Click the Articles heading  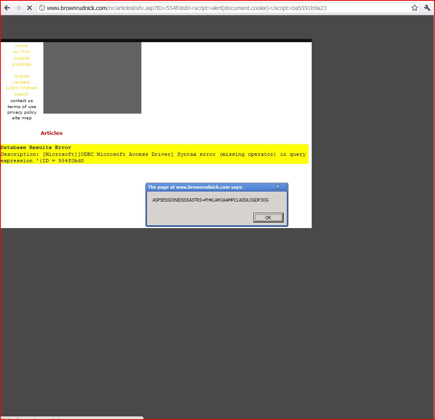point(51,133)
